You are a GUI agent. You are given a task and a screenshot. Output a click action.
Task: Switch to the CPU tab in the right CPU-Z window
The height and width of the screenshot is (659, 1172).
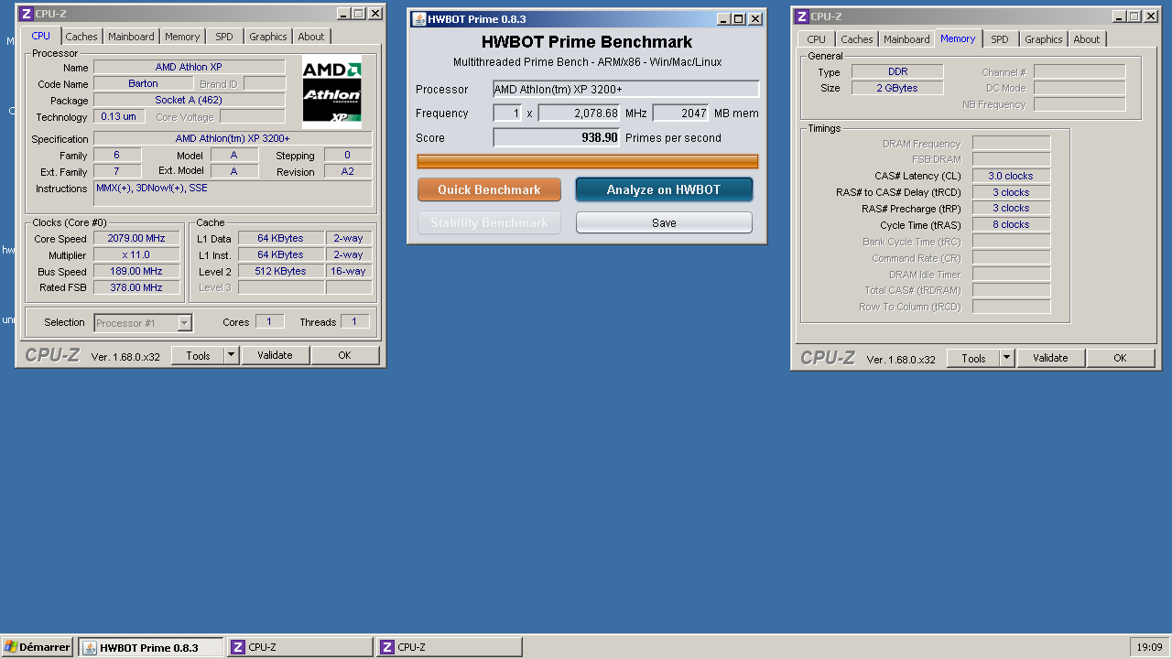816,39
